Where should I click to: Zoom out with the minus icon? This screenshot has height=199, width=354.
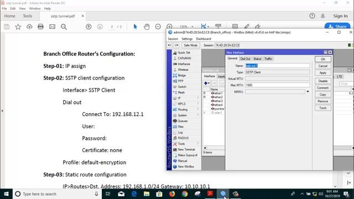coord(158,27)
